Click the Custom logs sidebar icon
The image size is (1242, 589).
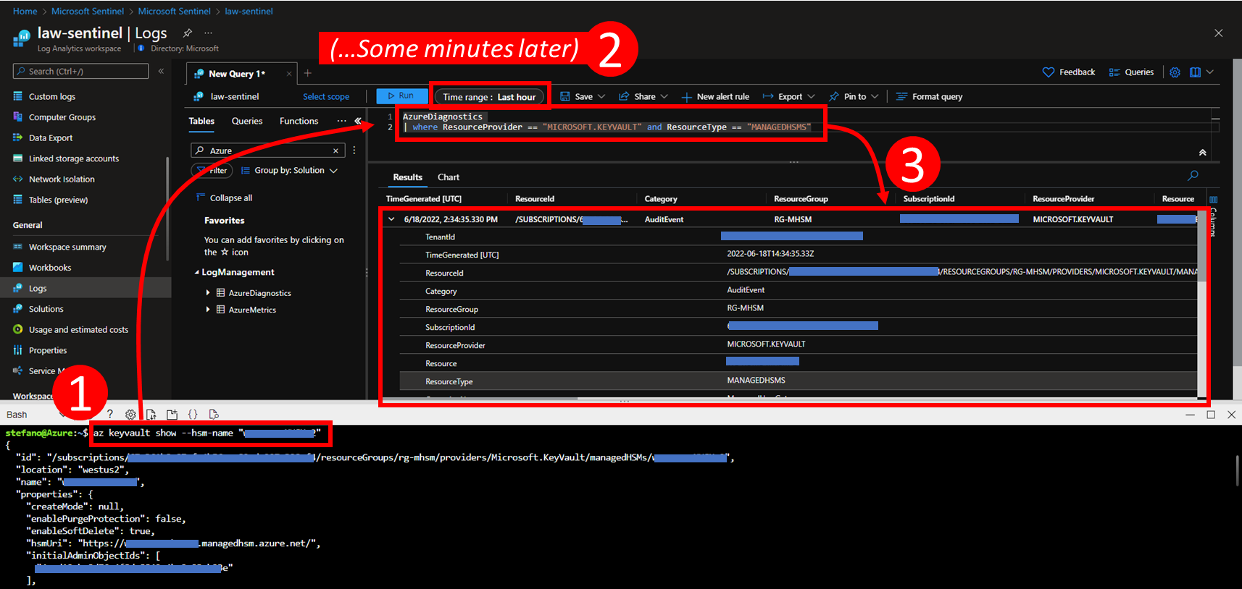17,96
